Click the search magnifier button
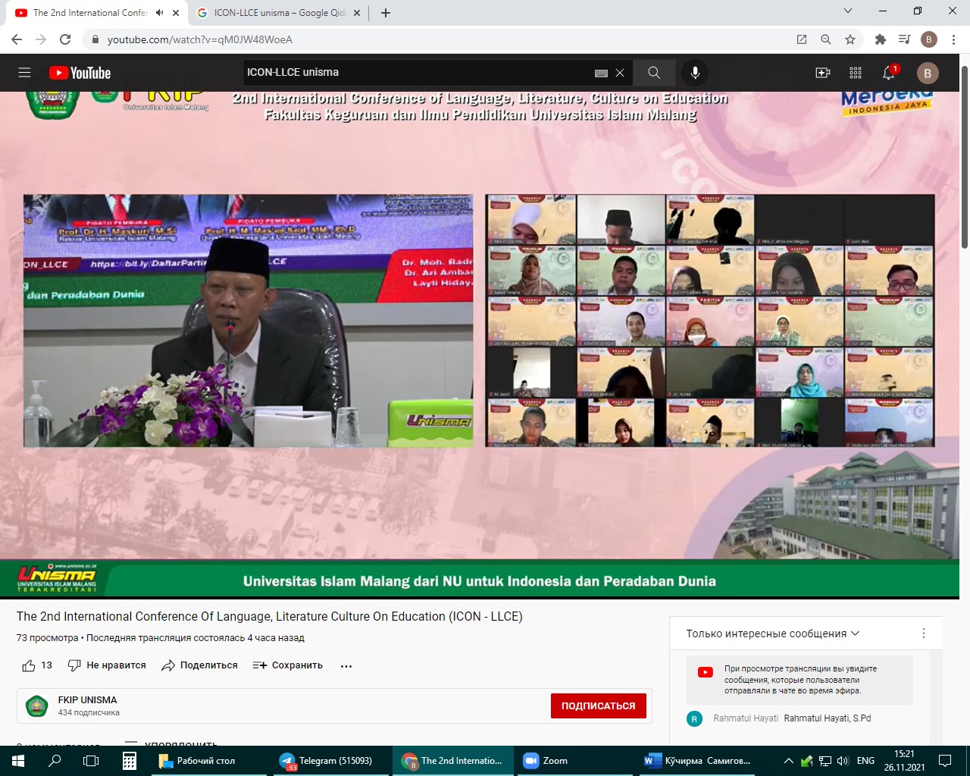 coord(654,73)
